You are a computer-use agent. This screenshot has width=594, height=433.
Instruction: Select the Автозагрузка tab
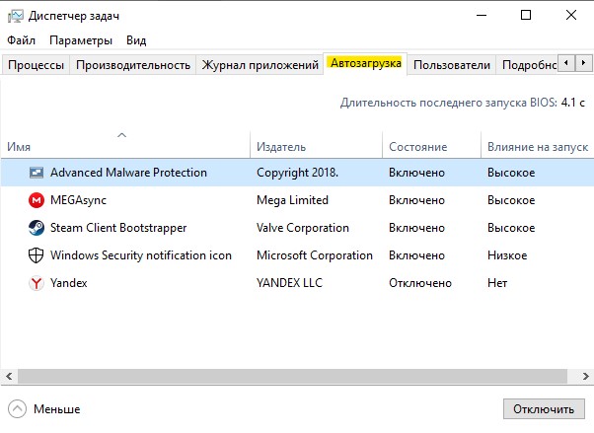[365, 63]
